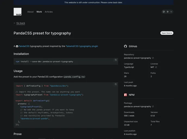Click the 'TypeScript' language value
Image resolution: width=187 pixels, height=139 pixels.
(x=129, y=67)
